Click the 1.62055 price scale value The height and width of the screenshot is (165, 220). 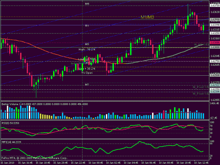coord(215,100)
